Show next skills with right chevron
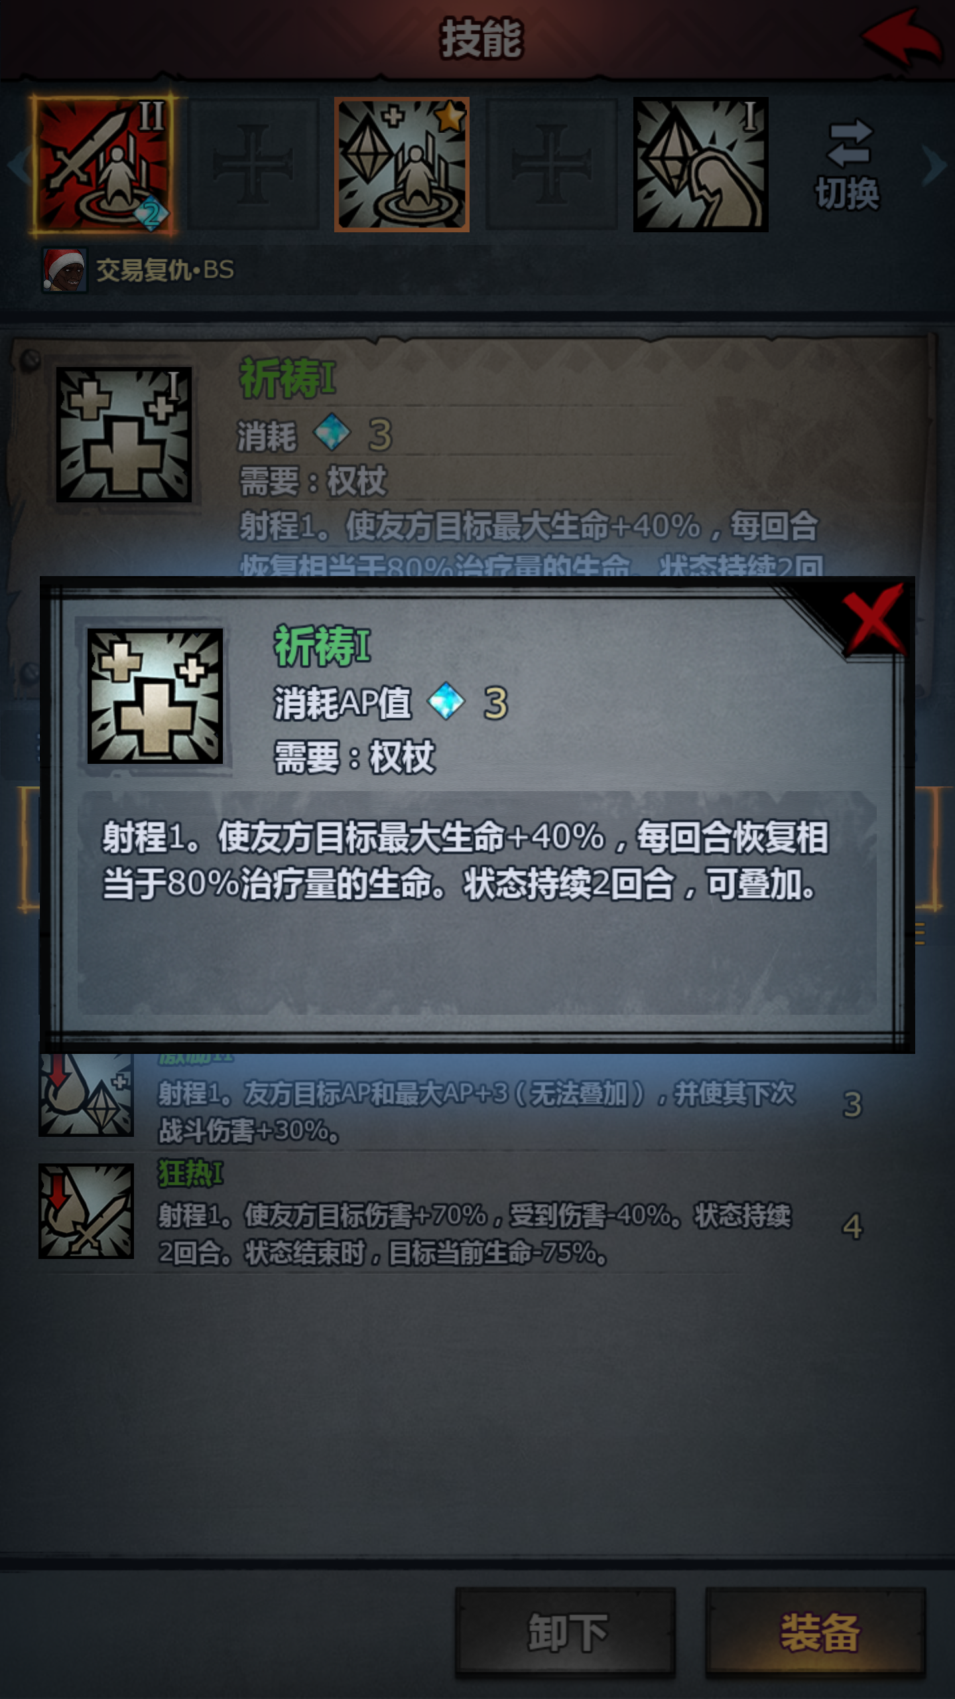955x1699 pixels. tap(935, 165)
